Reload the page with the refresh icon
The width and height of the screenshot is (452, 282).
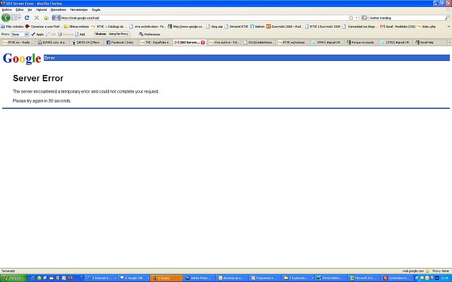pos(27,17)
